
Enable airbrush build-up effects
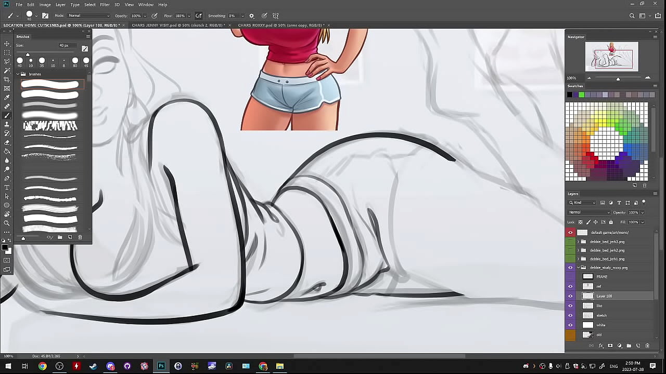click(x=199, y=16)
